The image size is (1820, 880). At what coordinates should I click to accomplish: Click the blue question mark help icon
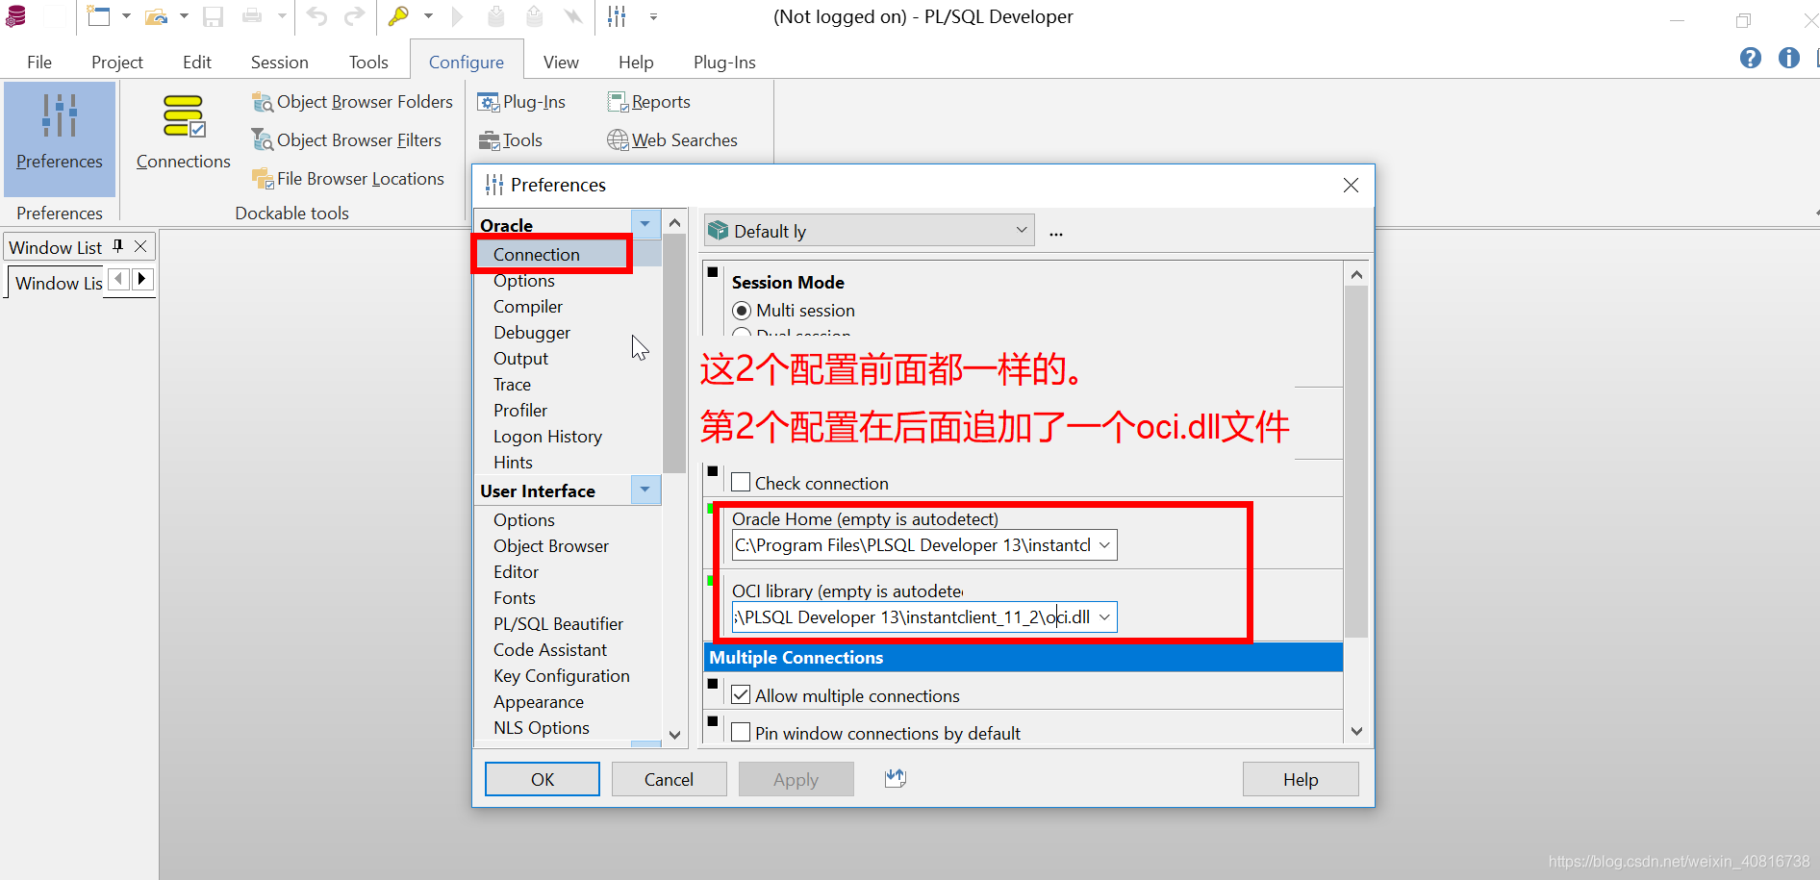[1751, 58]
